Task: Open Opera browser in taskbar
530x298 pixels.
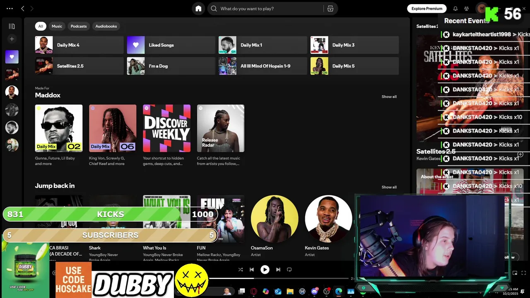Action: click(254, 291)
